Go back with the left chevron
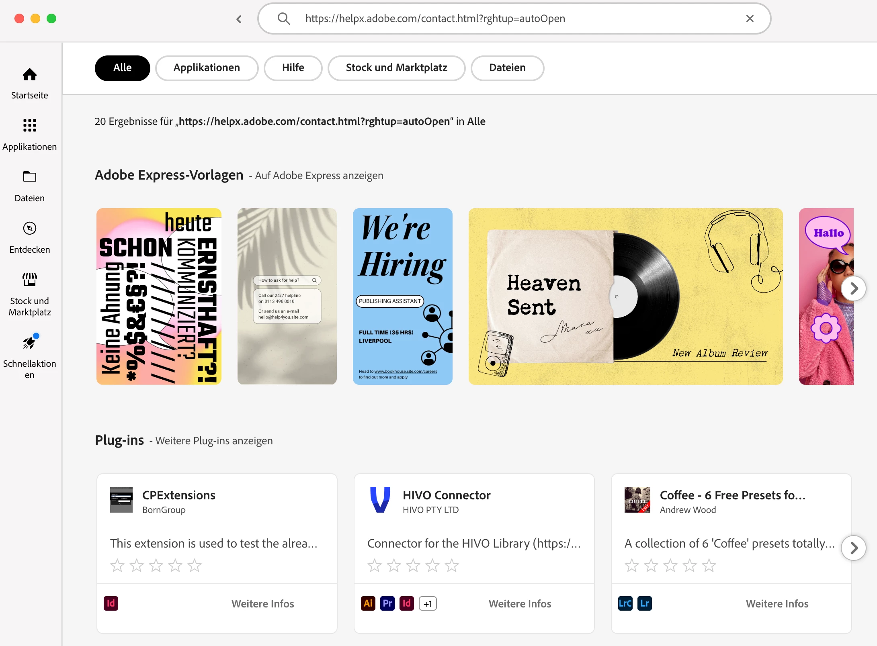877x646 pixels. tap(239, 19)
